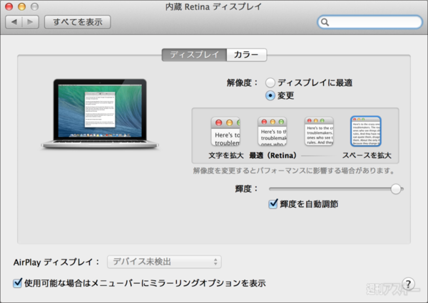Viewport: 428px width, 303px height.
Task: Choose the 最適 (Retina) resolution thumbnail
Action: point(272,132)
